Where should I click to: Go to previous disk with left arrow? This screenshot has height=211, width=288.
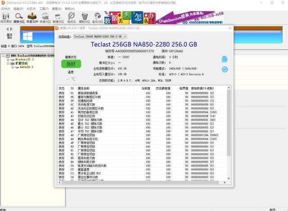pyautogui.click(x=8, y=29)
